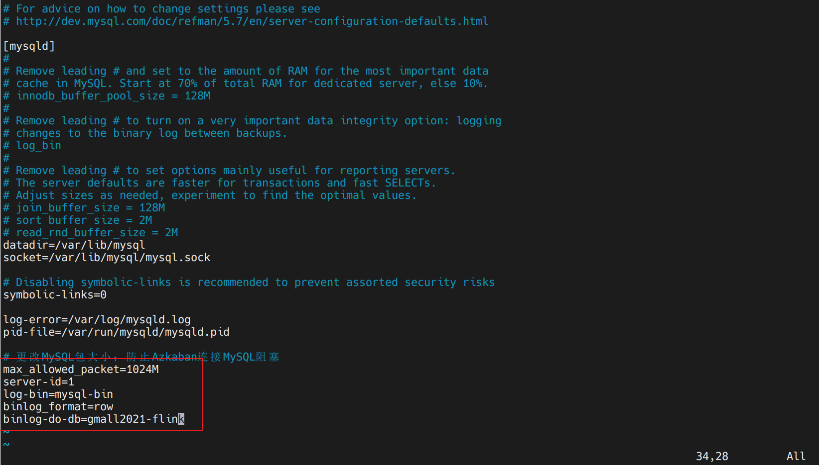Click the binlog_format=row line
This screenshot has width=819, height=465.
tap(58, 407)
